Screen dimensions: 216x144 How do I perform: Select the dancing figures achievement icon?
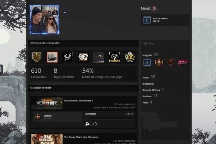click(67, 57)
